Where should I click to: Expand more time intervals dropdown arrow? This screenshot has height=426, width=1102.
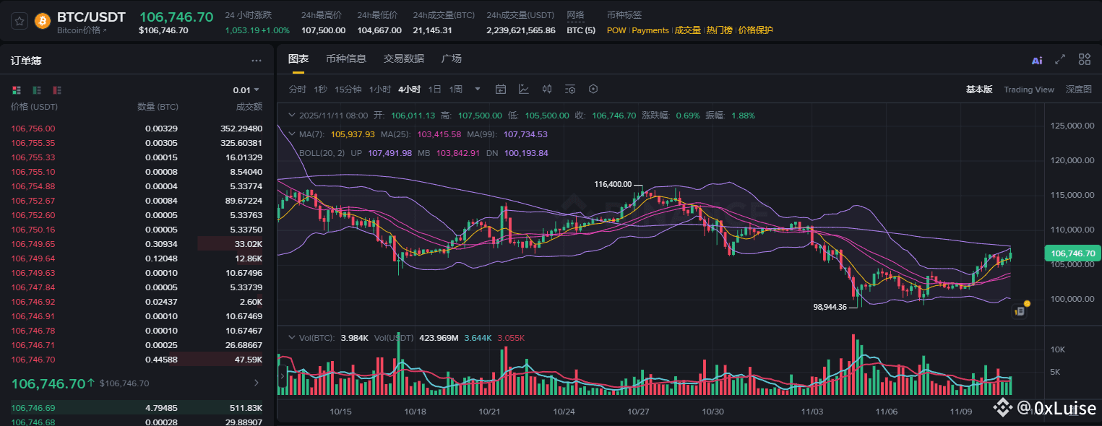(478, 89)
